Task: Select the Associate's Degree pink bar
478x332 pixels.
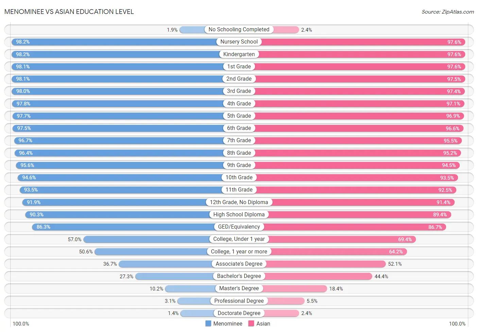Action: pos(312,264)
